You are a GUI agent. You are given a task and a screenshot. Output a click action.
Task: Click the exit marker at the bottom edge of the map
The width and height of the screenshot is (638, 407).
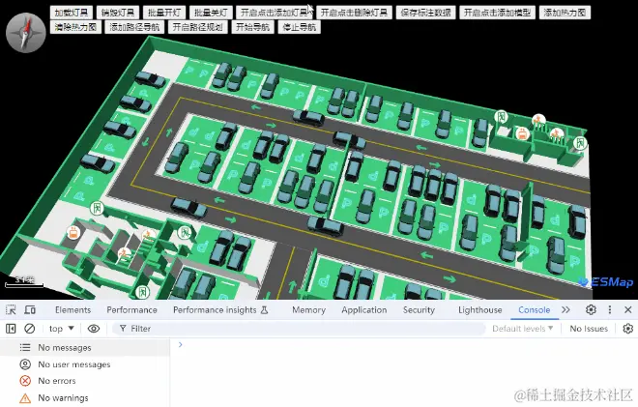click(x=142, y=292)
